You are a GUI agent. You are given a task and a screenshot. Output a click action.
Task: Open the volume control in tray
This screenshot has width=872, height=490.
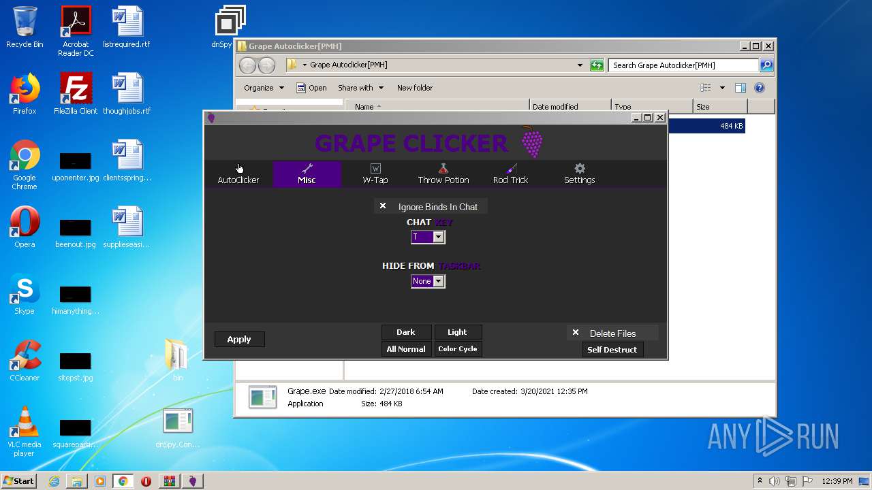tap(775, 481)
